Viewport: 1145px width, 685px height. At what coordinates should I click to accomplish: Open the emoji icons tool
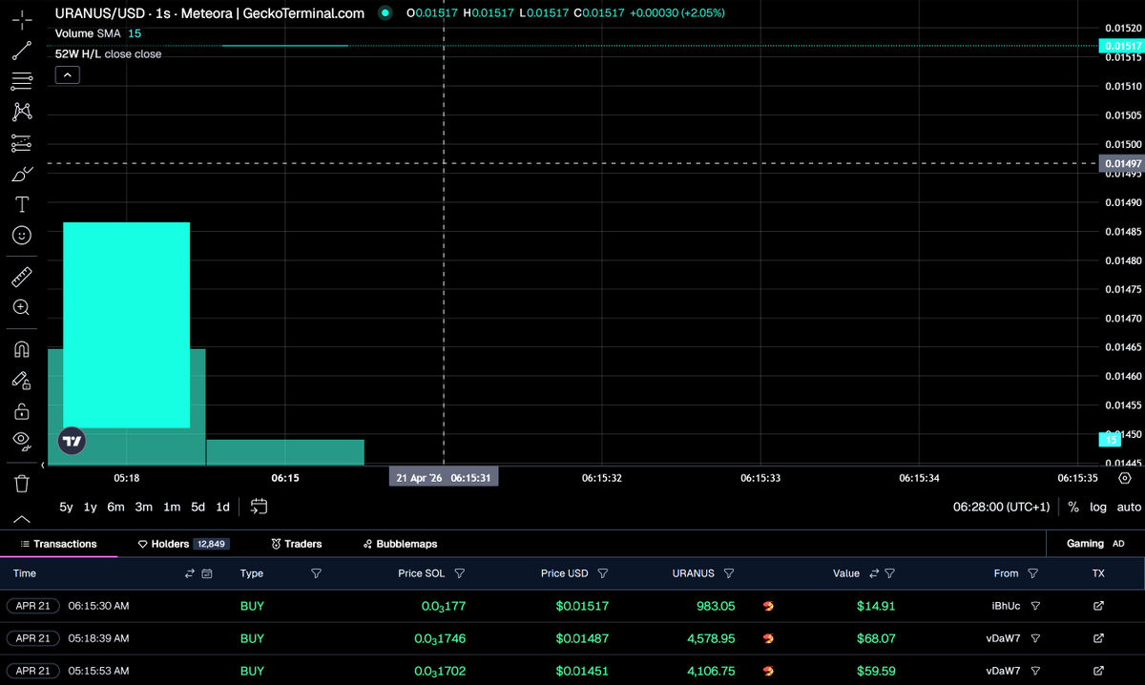click(x=21, y=235)
